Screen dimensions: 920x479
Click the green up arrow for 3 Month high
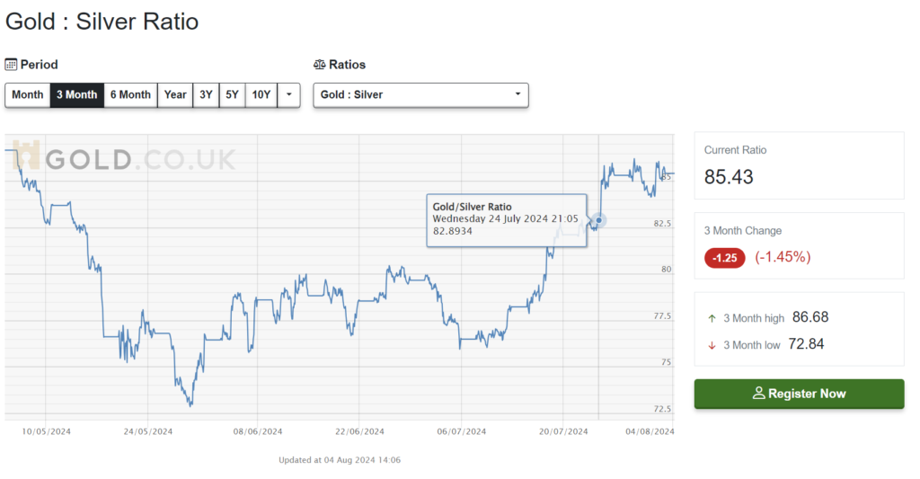tap(712, 318)
